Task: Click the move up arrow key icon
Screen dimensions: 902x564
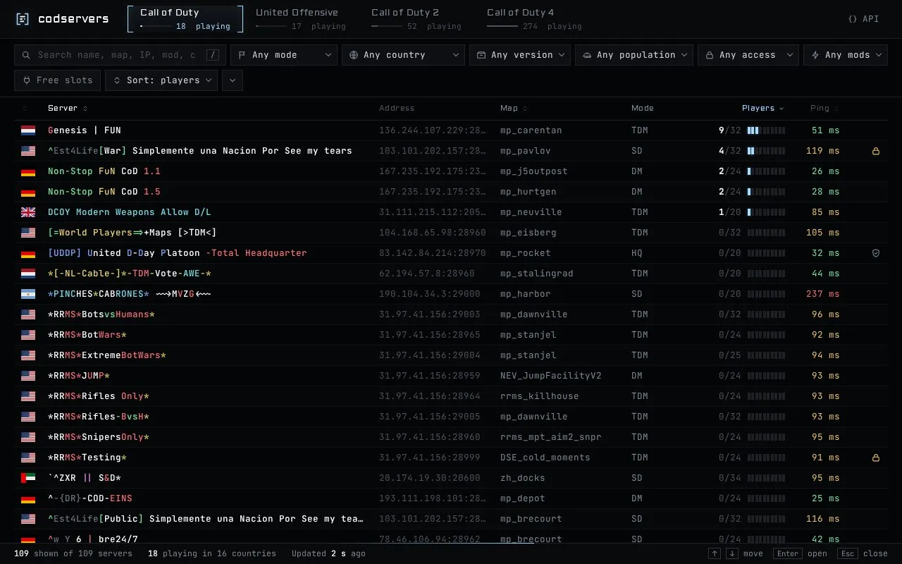Action: click(715, 553)
